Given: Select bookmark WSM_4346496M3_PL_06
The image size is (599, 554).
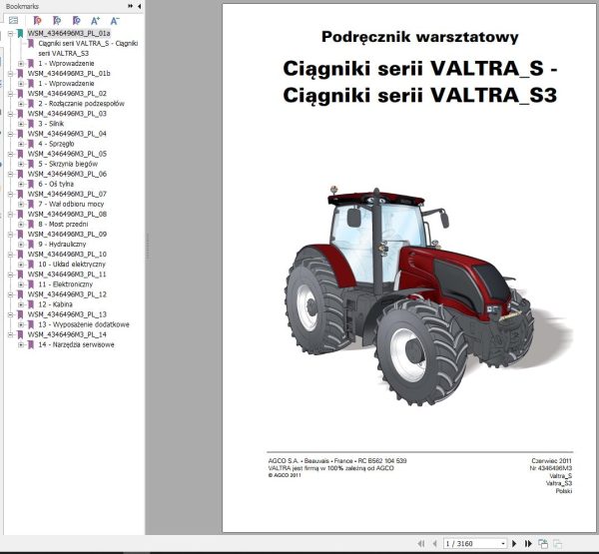Looking at the screenshot, I should (67, 174).
